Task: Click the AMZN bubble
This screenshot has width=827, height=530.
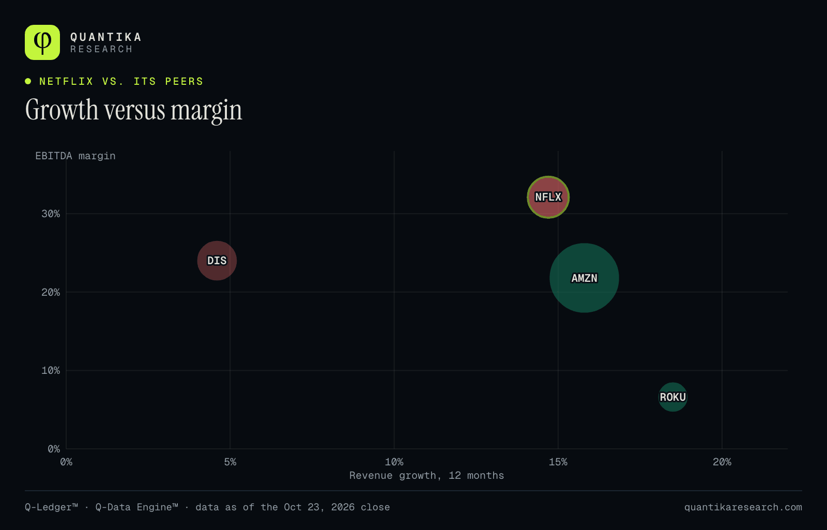Action: pyautogui.click(x=584, y=278)
